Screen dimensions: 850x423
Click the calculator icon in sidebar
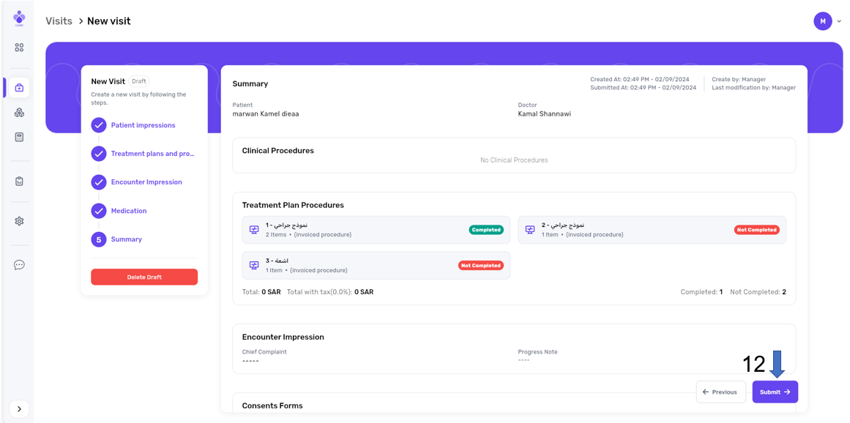pos(19,137)
